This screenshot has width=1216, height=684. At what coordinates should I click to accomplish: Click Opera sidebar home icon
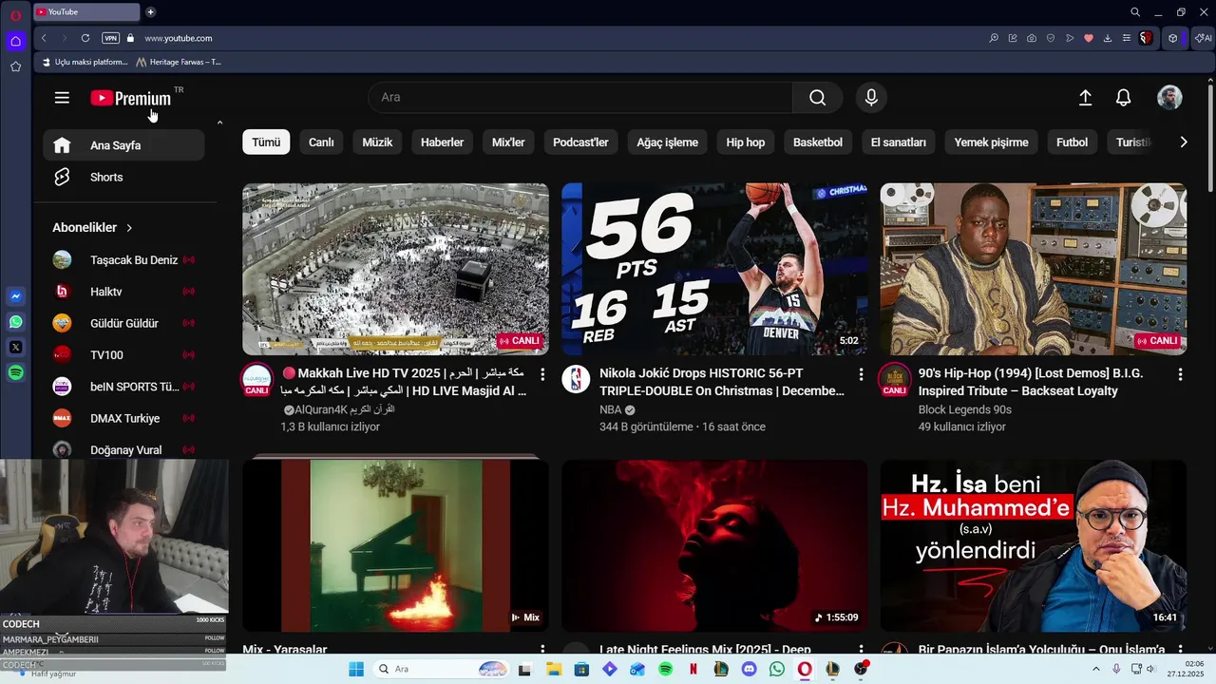click(15, 41)
